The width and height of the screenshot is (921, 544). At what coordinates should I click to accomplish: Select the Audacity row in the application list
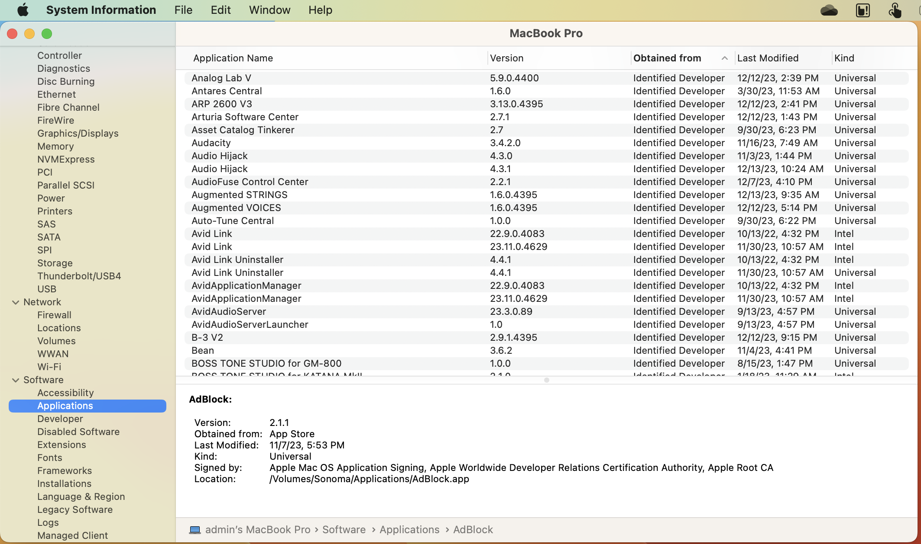click(x=211, y=143)
